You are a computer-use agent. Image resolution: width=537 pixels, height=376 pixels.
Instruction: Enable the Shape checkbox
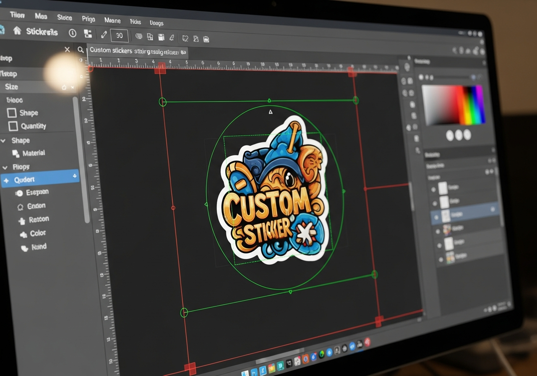coord(12,113)
